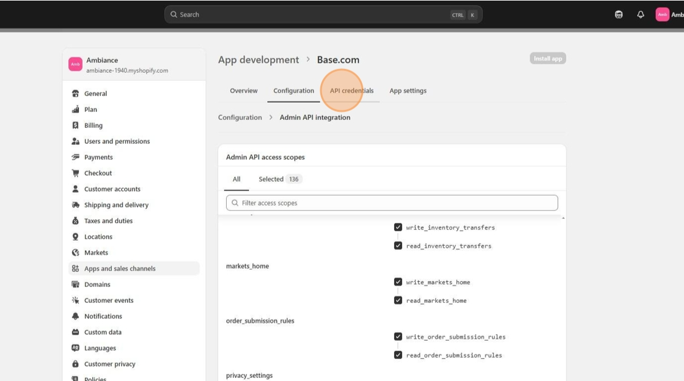Open Markets via the globe icon
Screen dimensions: 684x381
tap(76, 253)
